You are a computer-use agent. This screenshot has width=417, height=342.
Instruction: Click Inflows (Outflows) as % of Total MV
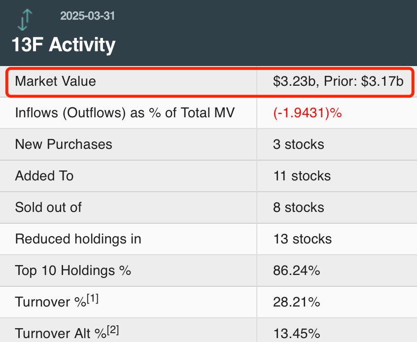tap(125, 113)
